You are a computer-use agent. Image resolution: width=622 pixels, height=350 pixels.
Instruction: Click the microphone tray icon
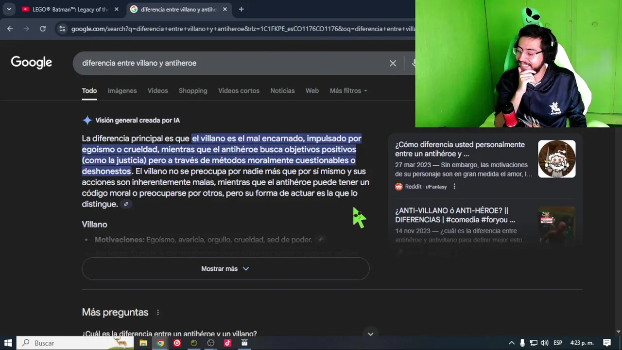[522, 343]
